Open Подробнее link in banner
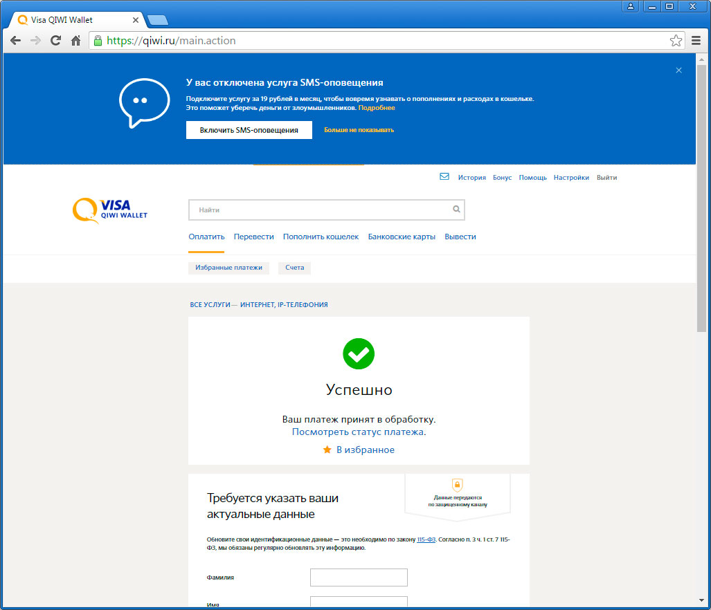The width and height of the screenshot is (711, 610). pyautogui.click(x=377, y=108)
